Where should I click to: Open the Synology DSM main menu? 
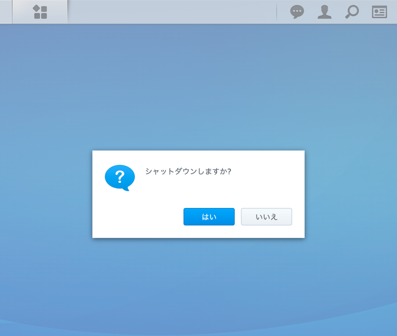pyautogui.click(x=40, y=12)
